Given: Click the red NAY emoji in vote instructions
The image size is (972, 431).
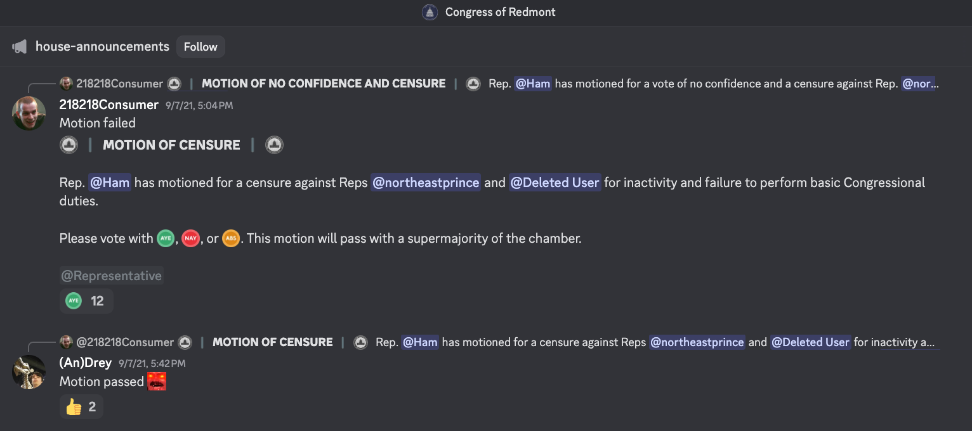Looking at the screenshot, I should [x=190, y=238].
